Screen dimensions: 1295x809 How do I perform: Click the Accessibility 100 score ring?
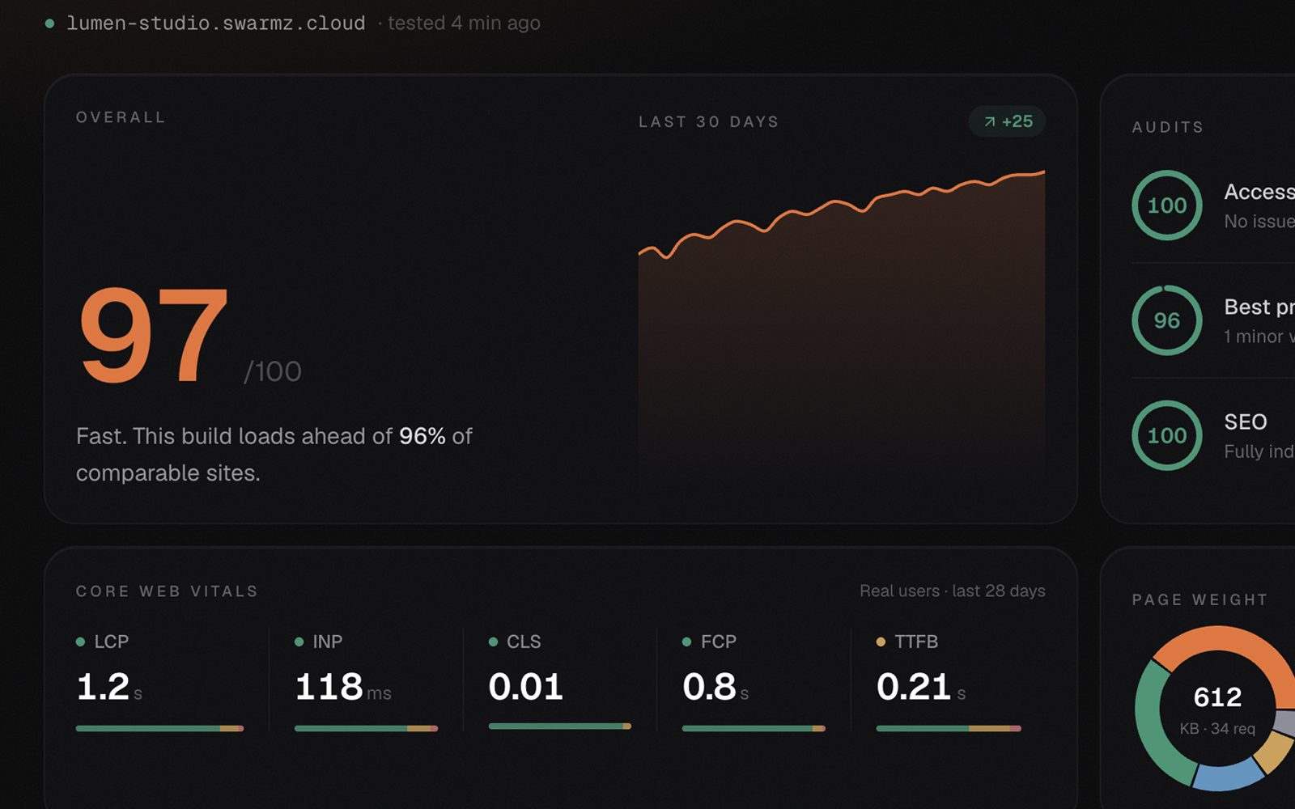(1166, 205)
